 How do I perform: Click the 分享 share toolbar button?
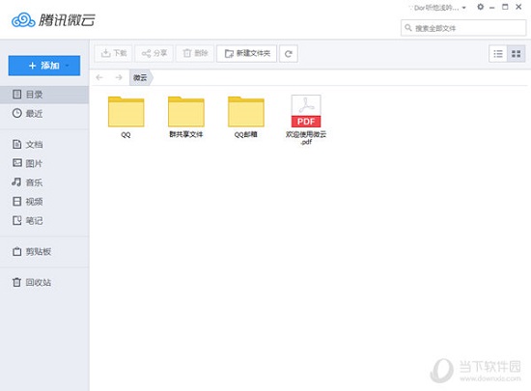point(154,53)
